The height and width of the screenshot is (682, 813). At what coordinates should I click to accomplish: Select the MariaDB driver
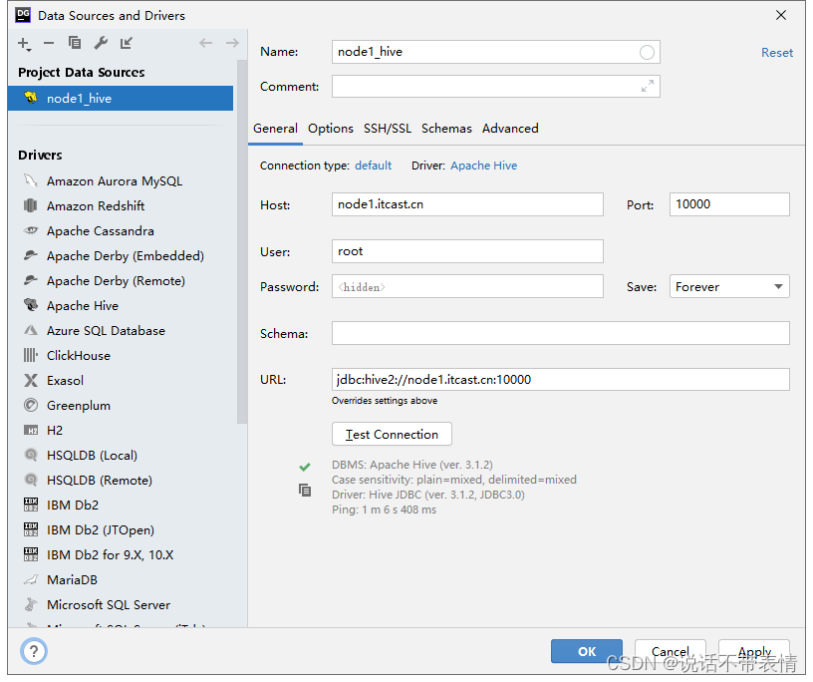[70, 579]
